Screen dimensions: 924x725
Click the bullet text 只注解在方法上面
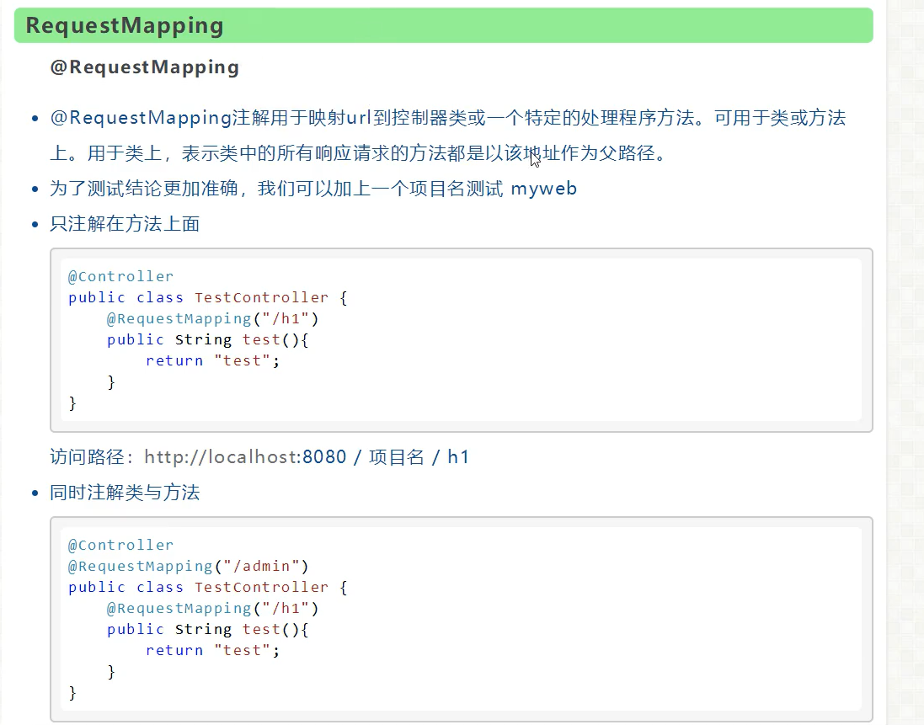coord(125,224)
